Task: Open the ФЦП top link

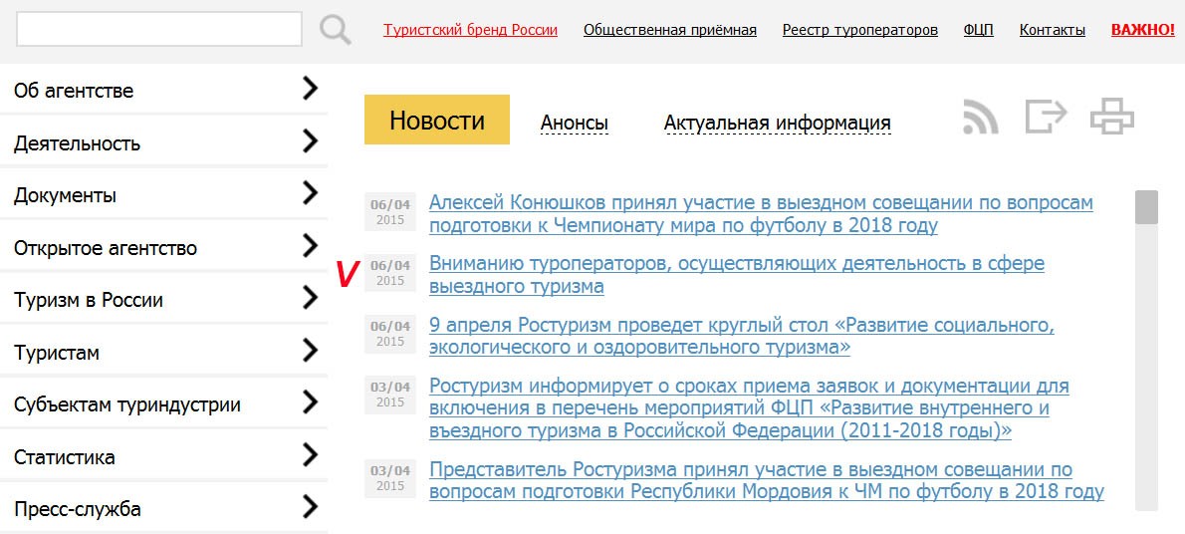Action: [979, 30]
